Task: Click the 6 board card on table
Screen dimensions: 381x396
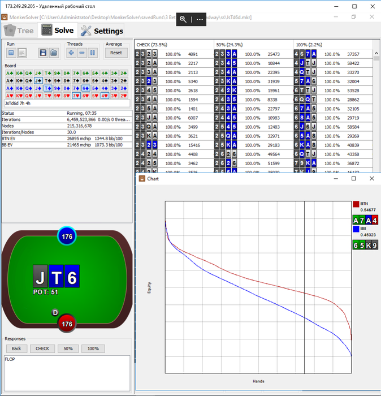Action: [x=72, y=276]
